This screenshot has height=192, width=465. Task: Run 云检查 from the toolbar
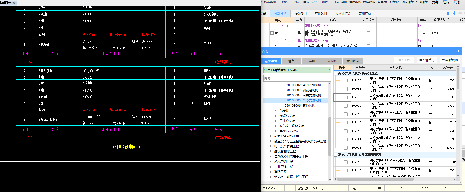click(283, 2)
